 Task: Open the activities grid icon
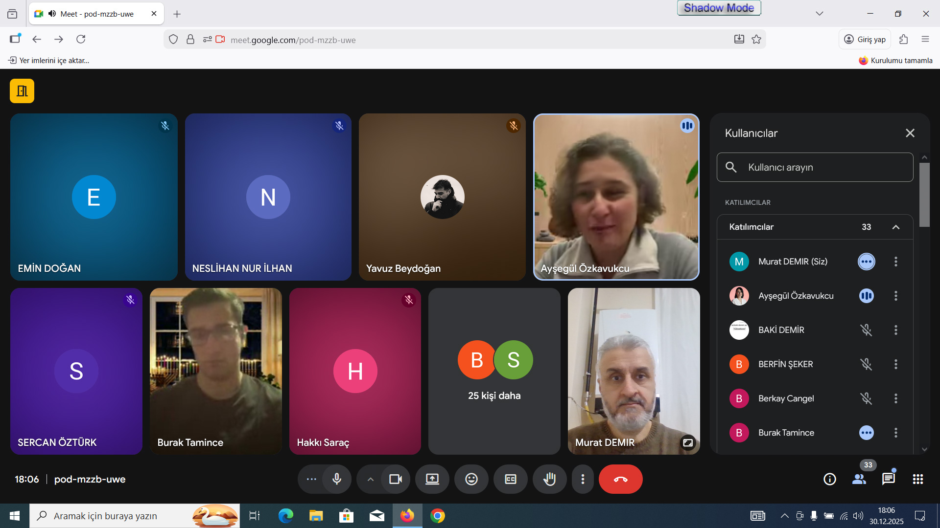(x=917, y=479)
